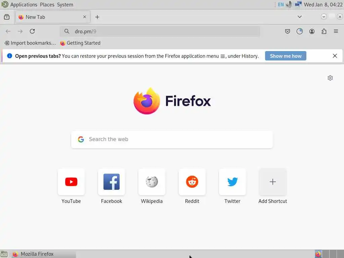Click the Add Shortcut plus tile
This screenshot has width=344, height=258.
click(x=273, y=182)
